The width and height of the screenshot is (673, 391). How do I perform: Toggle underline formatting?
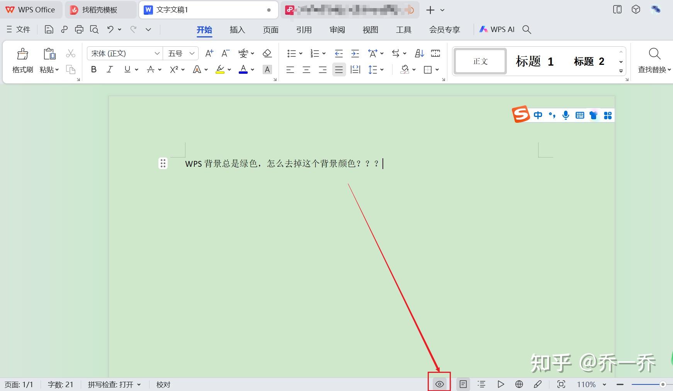127,69
